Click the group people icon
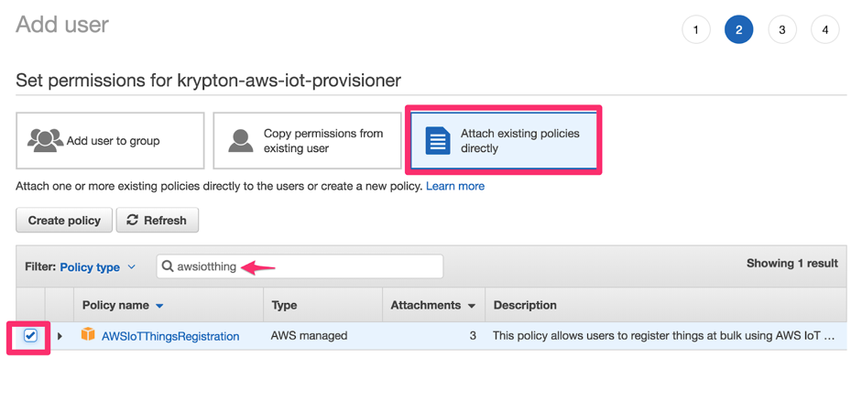The width and height of the screenshot is (862, 412). pos(45,140)
